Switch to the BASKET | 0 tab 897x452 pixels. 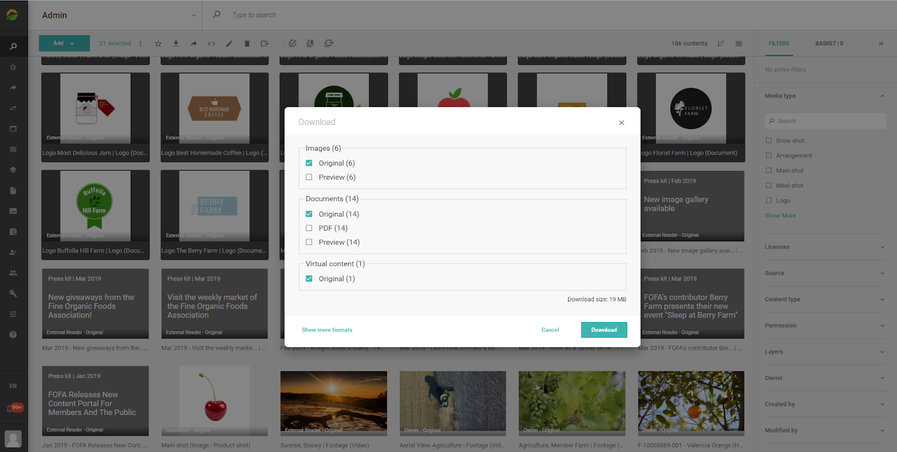tap(829, 43)
